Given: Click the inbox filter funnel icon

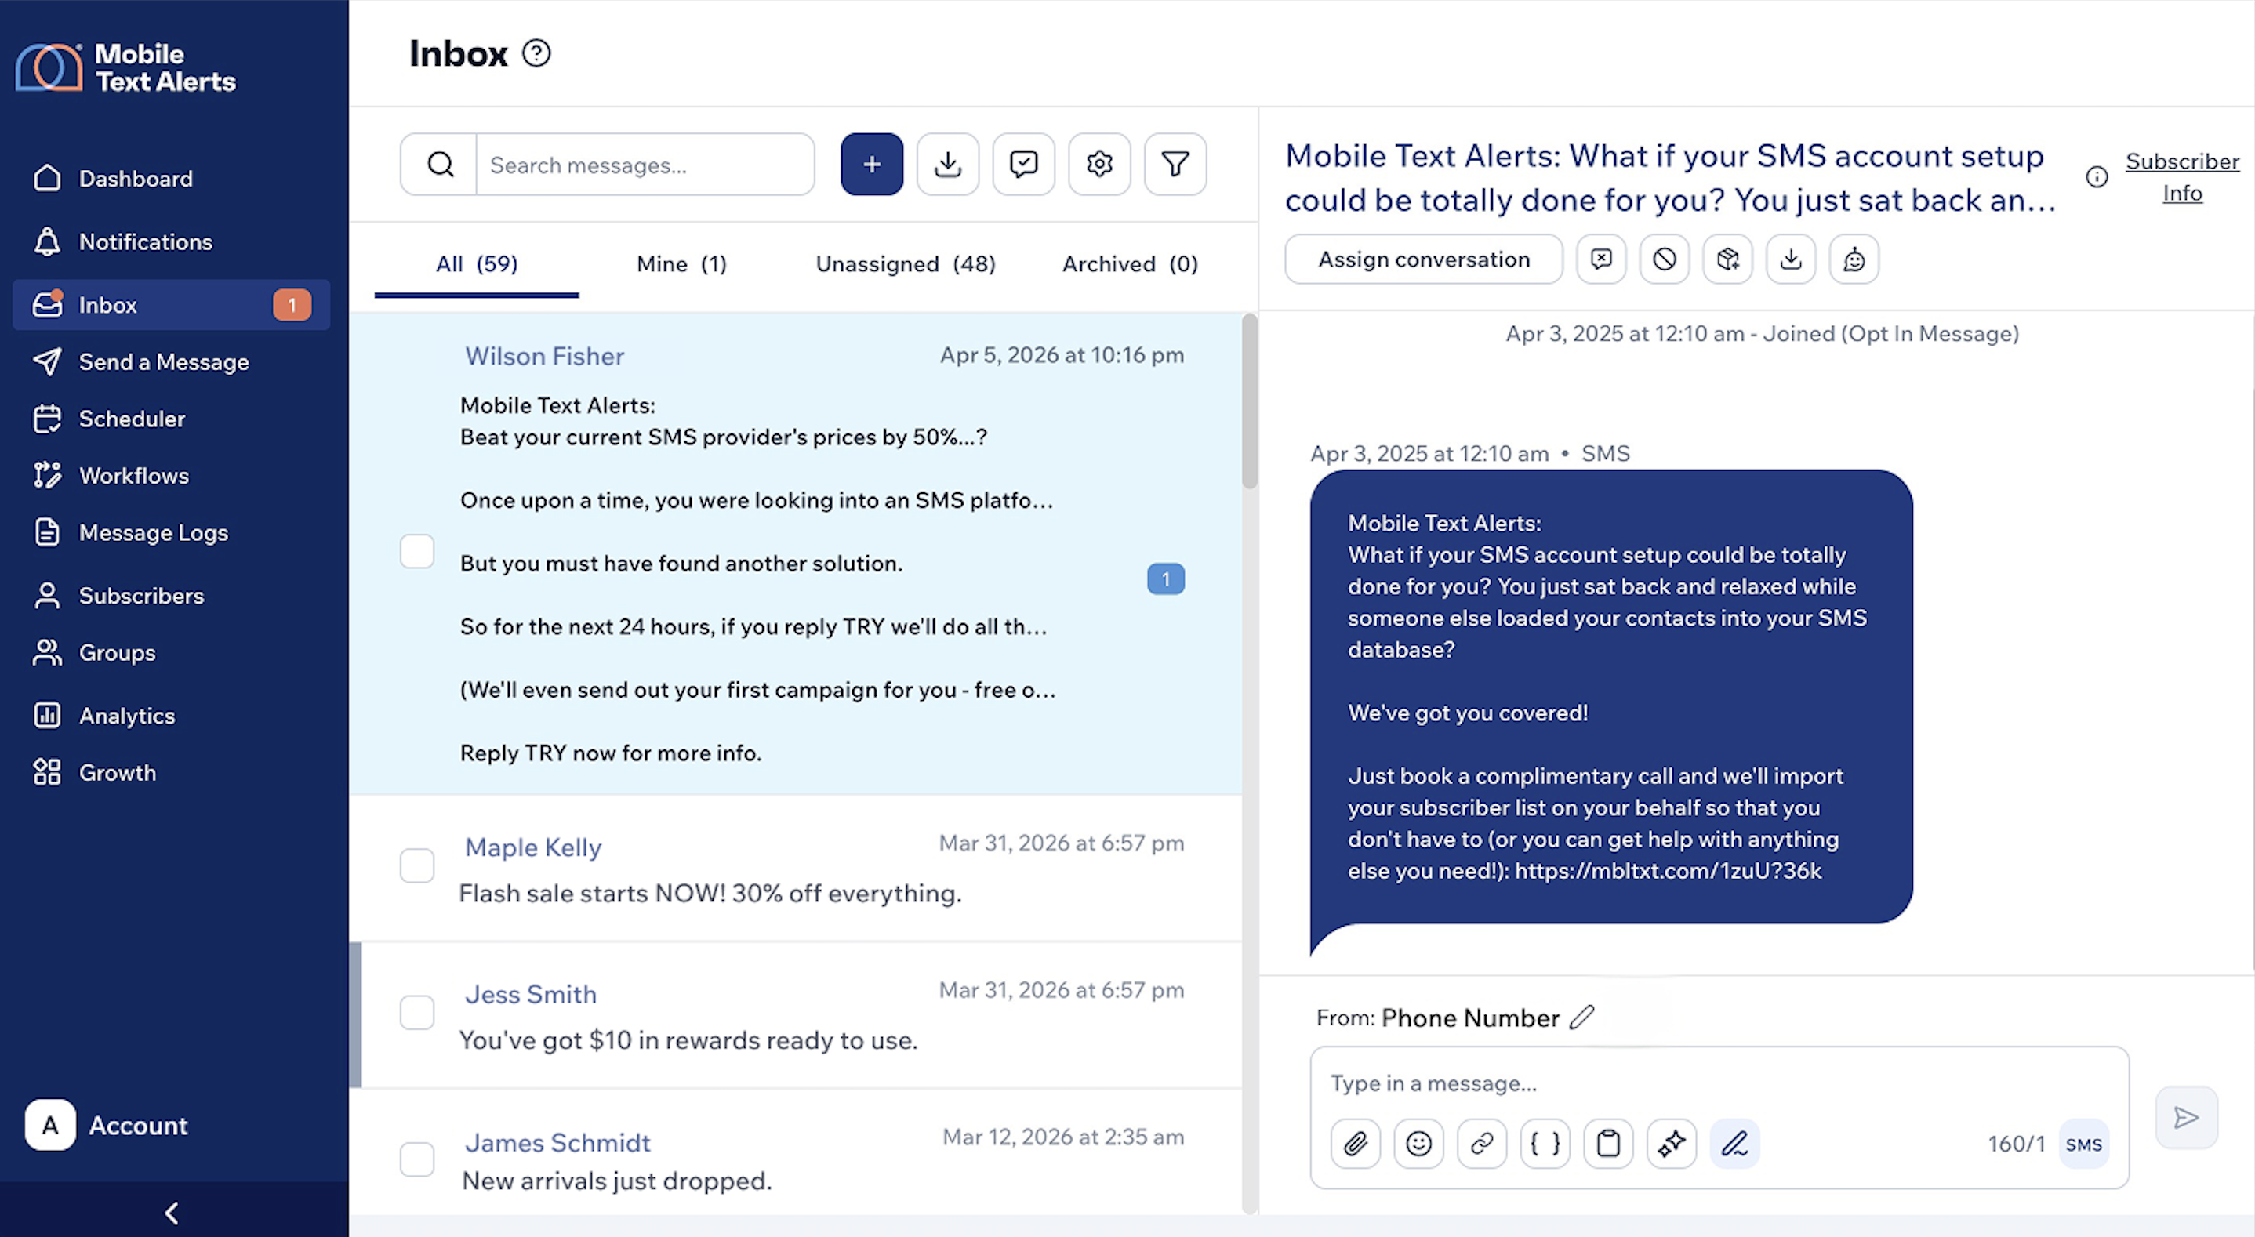Looking at the screenshot, I should [x=1175, y=164].
